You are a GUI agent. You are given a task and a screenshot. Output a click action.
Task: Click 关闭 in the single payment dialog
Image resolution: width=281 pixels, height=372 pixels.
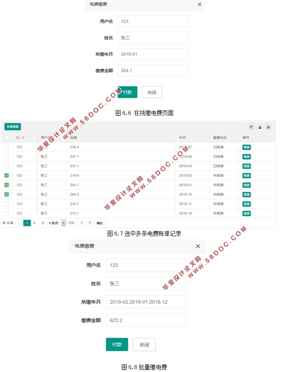pos(152,92)
